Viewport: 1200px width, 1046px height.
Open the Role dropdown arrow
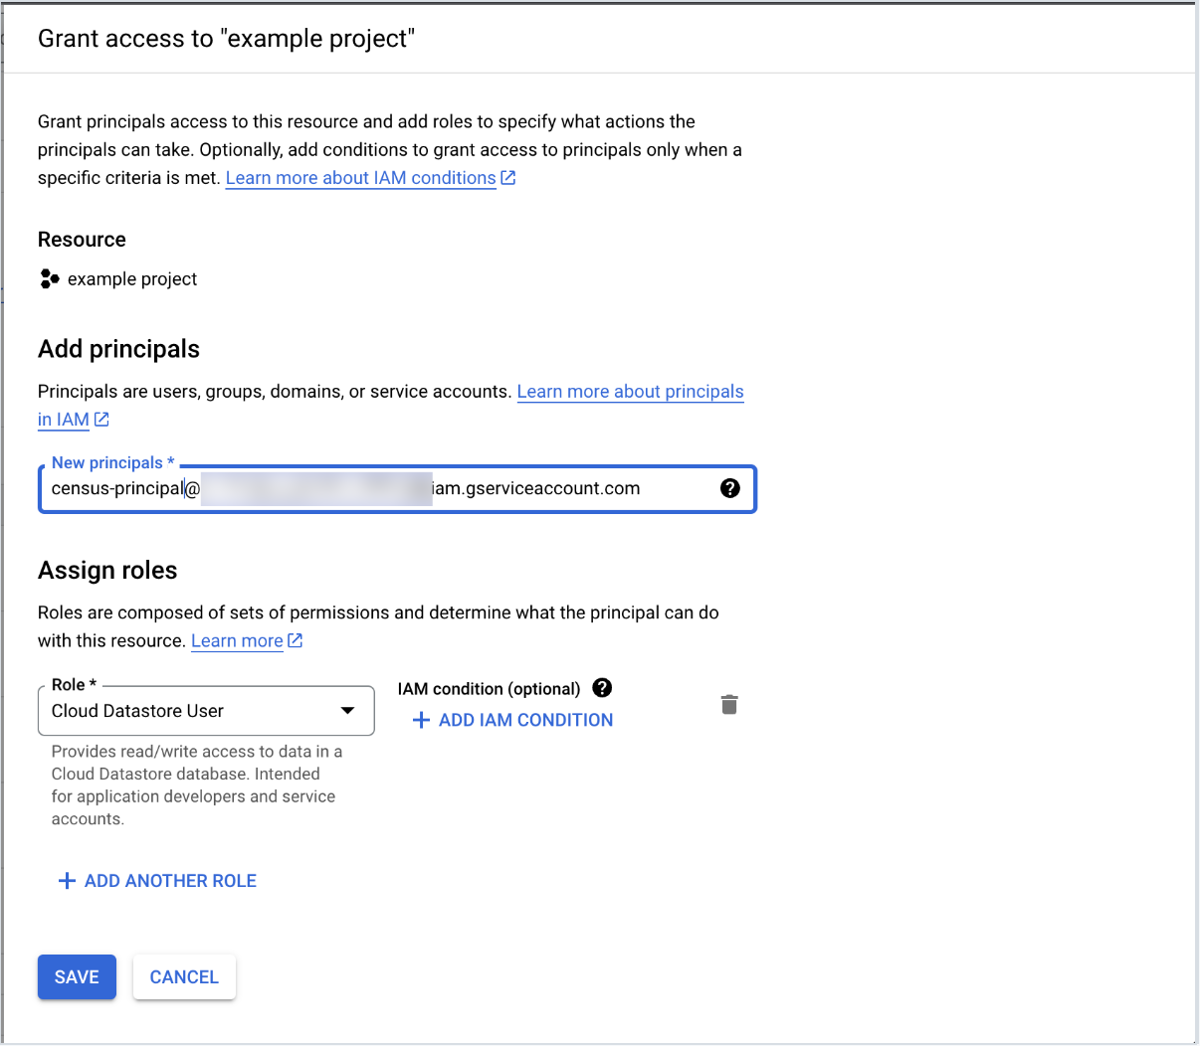[x=347, y=711]
